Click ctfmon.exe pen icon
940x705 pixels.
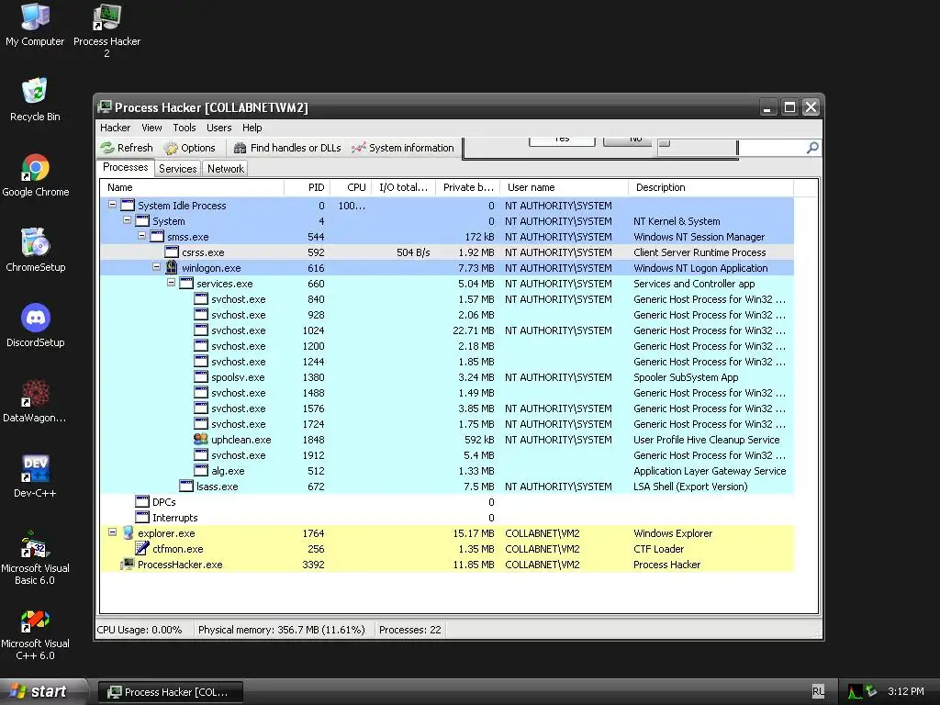tap(142, 548)
